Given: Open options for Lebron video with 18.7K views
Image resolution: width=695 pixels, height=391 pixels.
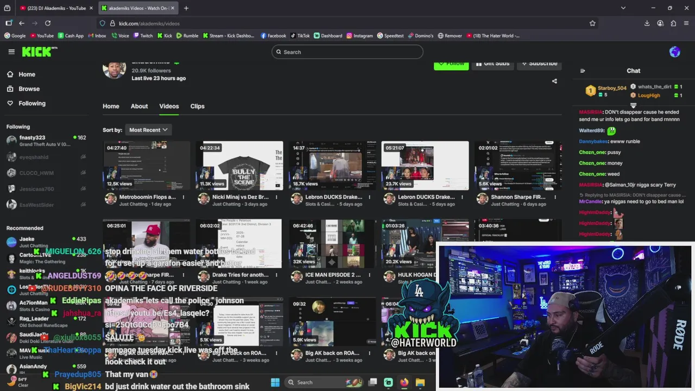Looking at the screenshot, I should click(x=369, y=197).
